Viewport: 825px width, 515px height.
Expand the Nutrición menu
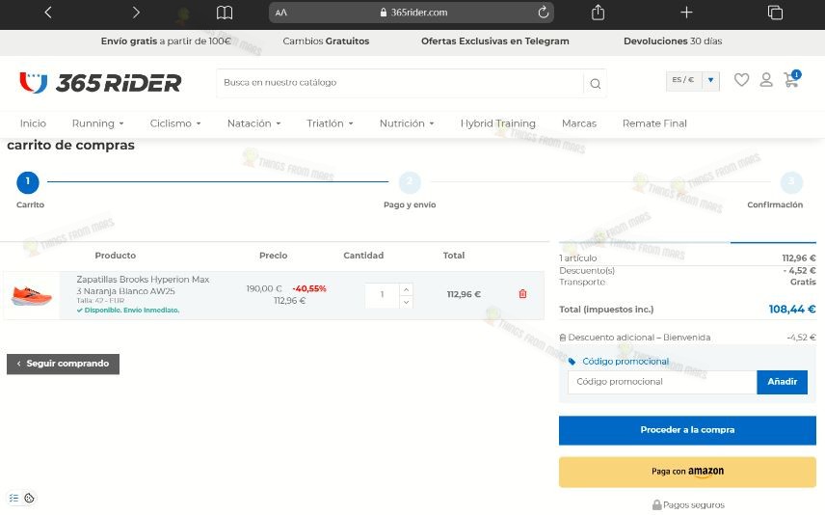(407, 123)
